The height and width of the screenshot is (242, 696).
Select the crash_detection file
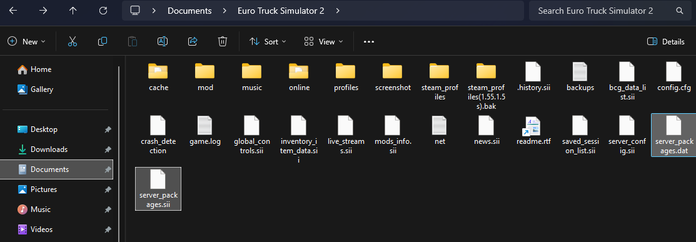pyautogui.click(x=158, y=135)
